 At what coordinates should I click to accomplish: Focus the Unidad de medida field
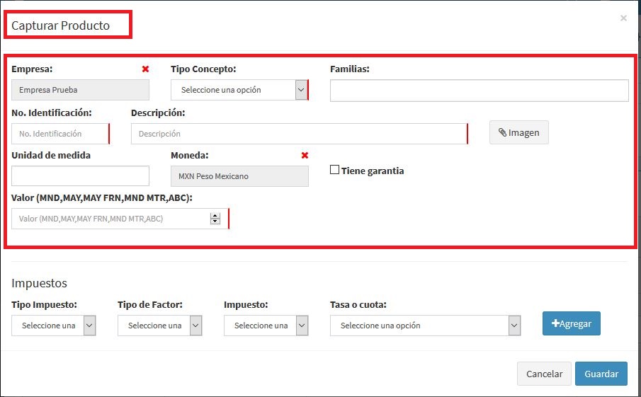tap(80, 176)
